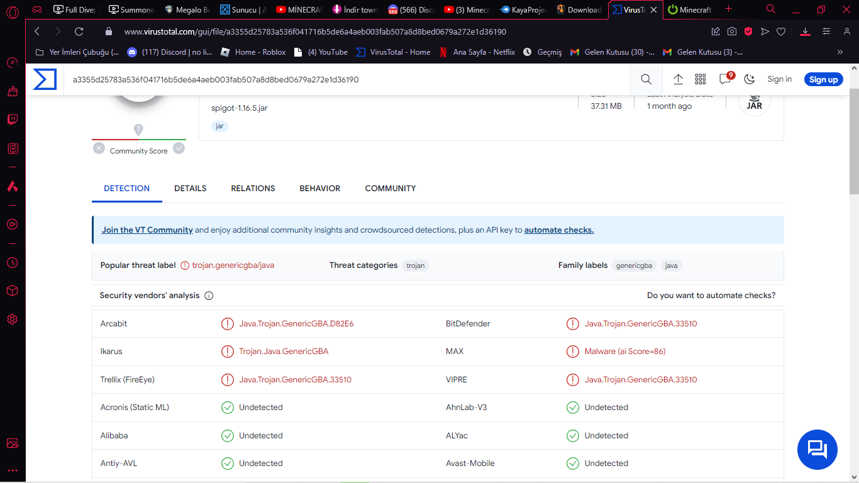
Task: Open the blue chat bubble button
Action: pos(817,450)
